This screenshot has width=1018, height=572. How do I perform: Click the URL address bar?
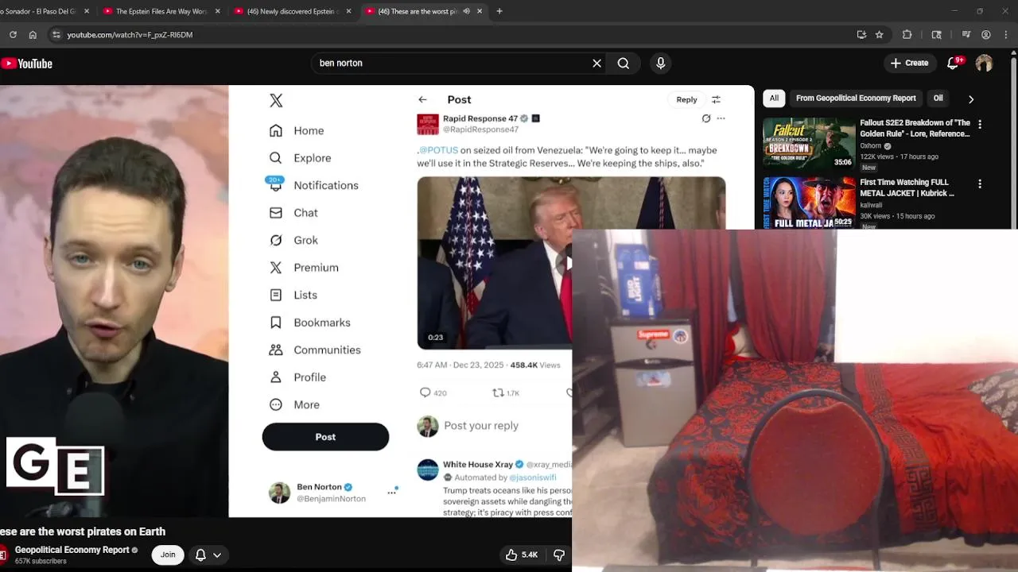pyautogui.click(x=453, y=35)
